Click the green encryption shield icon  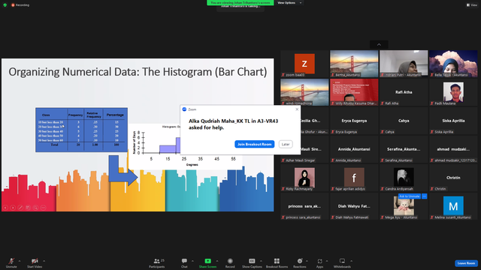point(5,5)
